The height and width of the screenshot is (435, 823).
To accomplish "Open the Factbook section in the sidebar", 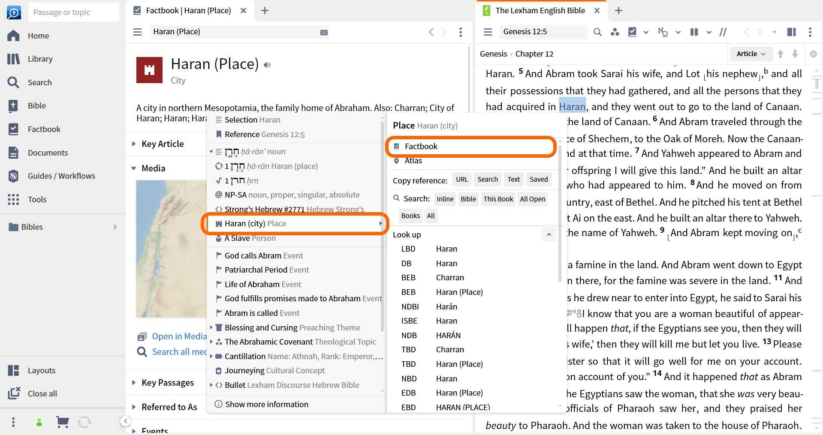I will click(x=44, y=129).
